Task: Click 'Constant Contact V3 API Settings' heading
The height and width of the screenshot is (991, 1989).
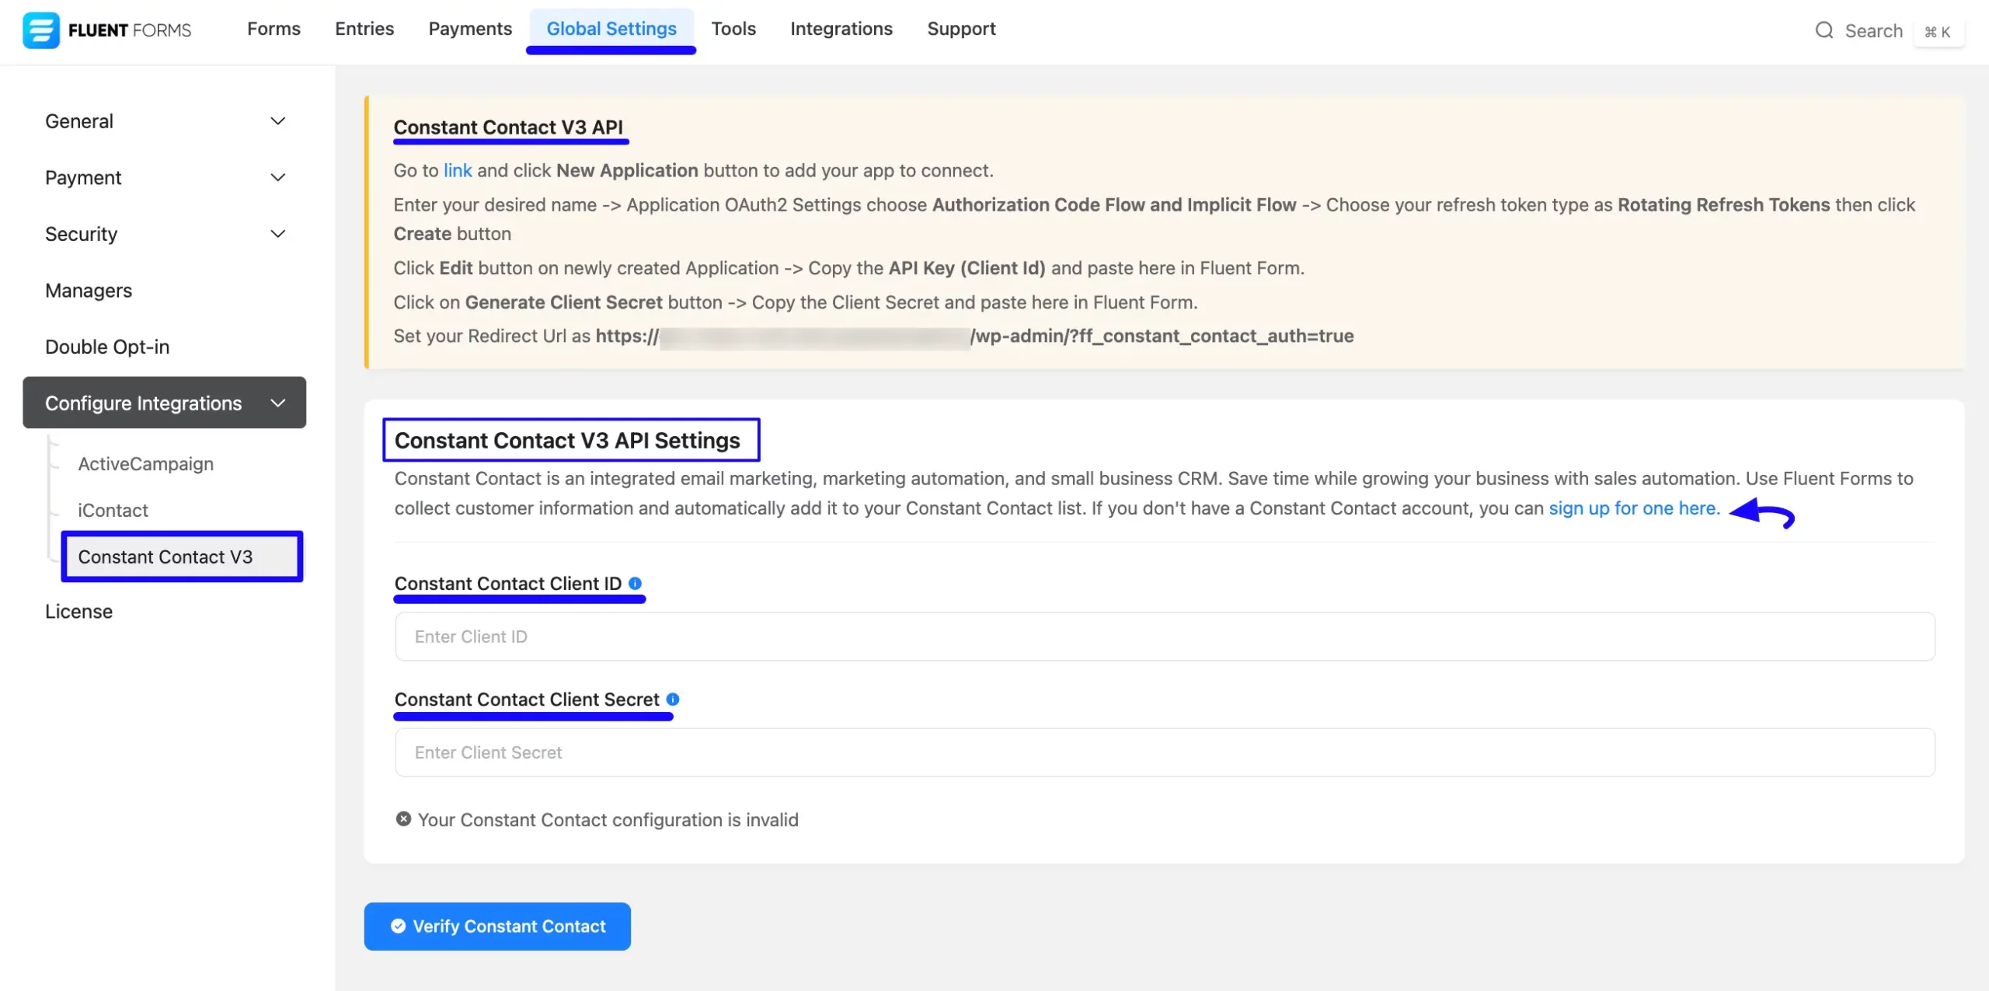Action: [567, 440]
